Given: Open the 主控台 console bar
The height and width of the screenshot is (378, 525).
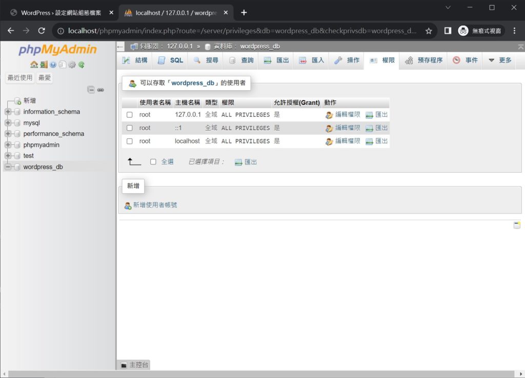Looking at the screenshot, I should (x=135, y=365).
